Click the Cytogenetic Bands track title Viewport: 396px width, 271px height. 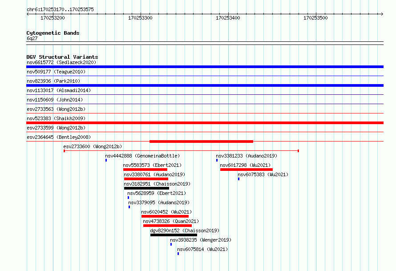coord(53,33)
